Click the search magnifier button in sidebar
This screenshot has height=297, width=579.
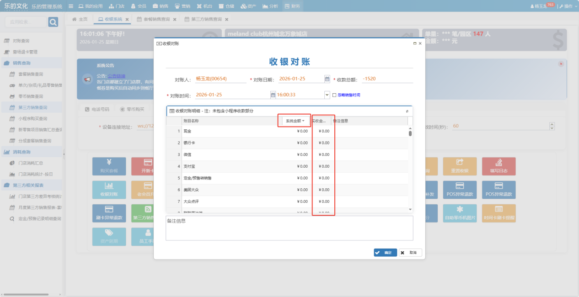[x=53, y=22]
